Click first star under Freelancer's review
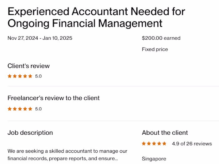The image size is (219, 164). tap(10, 109)
